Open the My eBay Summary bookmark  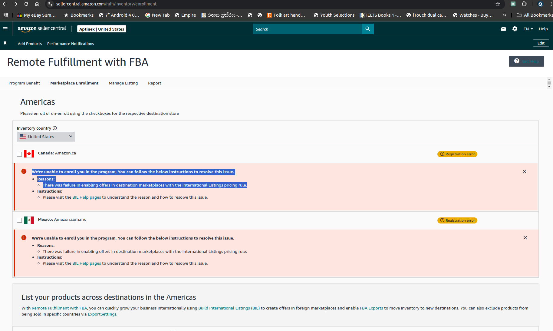36,15
